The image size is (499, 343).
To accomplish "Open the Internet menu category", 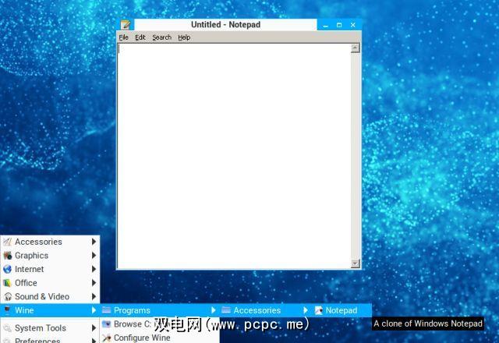I will pyautogui.click(x=50, y=269).
